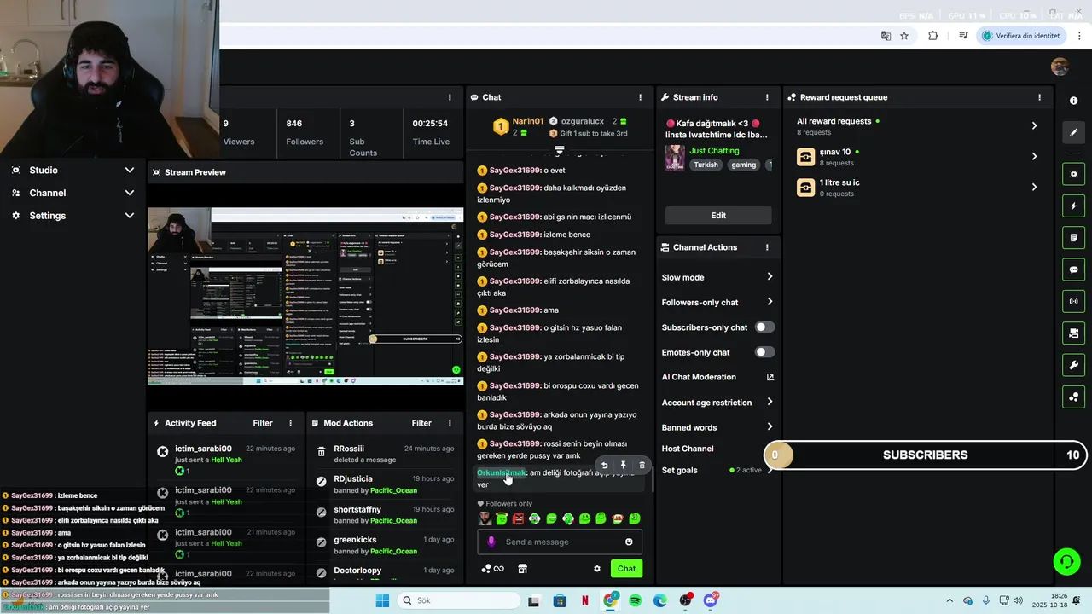
Task: Click the broadcast signal icon in right sidebar
Action: coord(1073,301)
